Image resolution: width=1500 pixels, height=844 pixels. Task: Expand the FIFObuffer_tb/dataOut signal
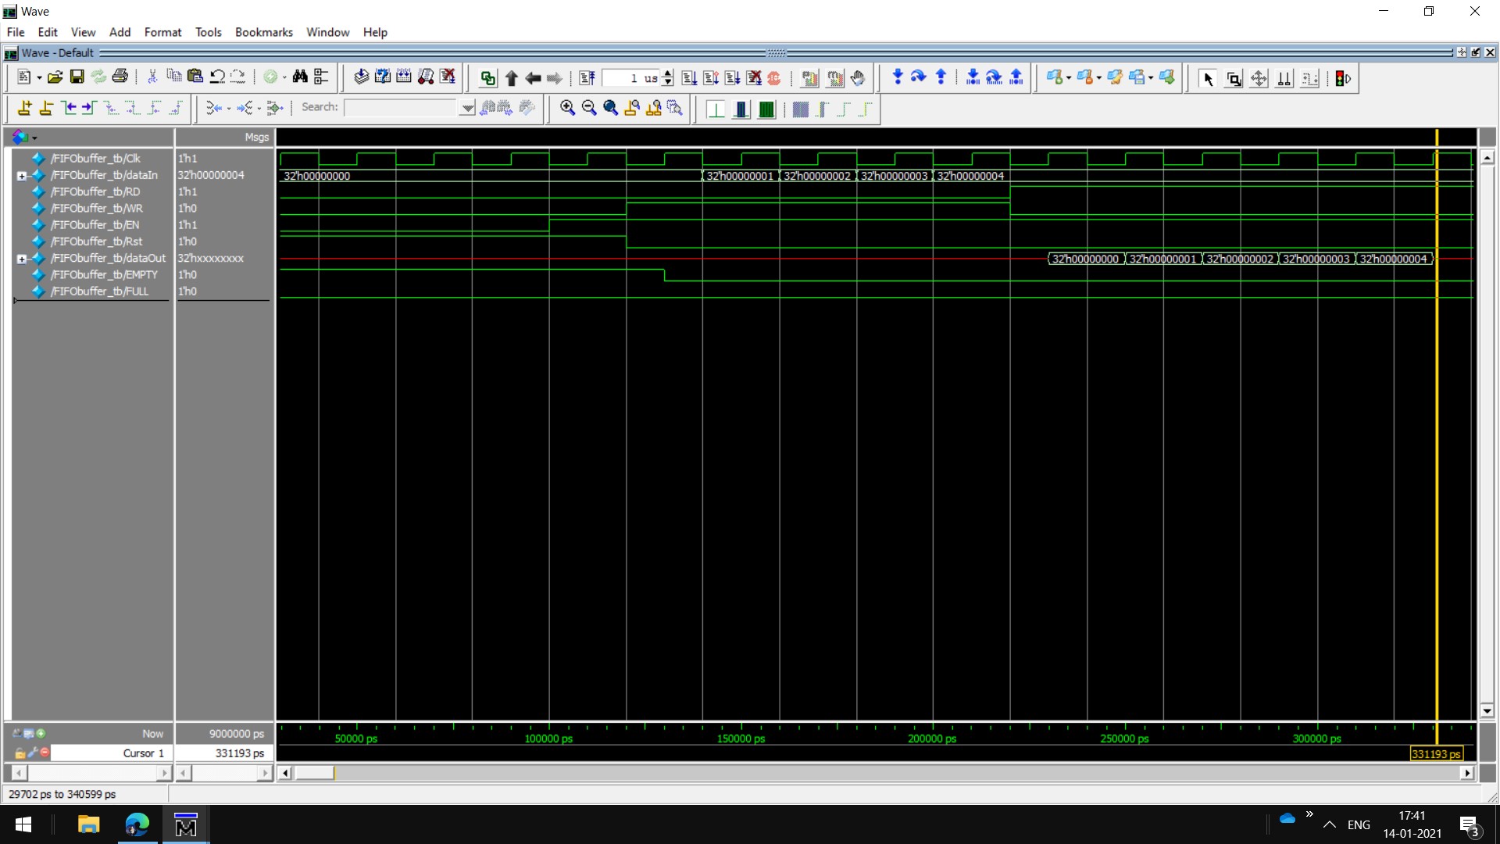pyautogui.click(x=22, y=259)
